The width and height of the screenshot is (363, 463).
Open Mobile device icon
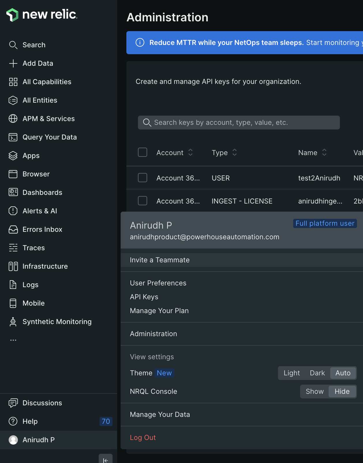tap(13, 303)
